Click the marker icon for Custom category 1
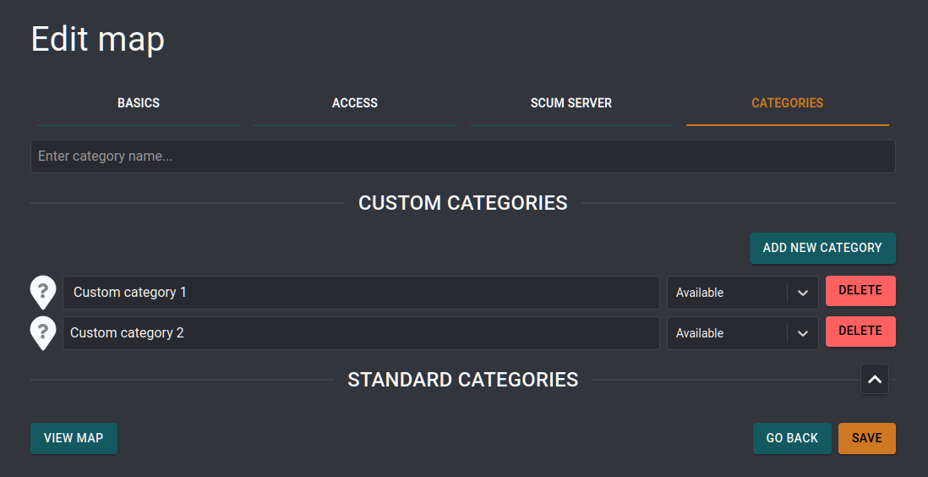 pos(43,292)
